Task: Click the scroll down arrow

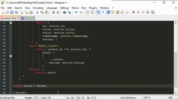Action: [x=175, y=92]
